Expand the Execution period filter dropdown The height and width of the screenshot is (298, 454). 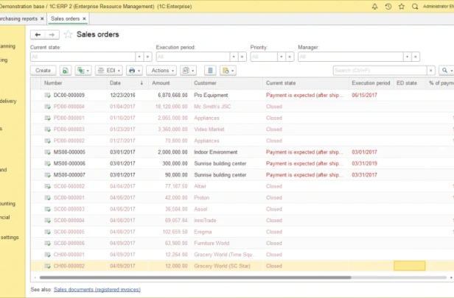(x=234, y=57)
